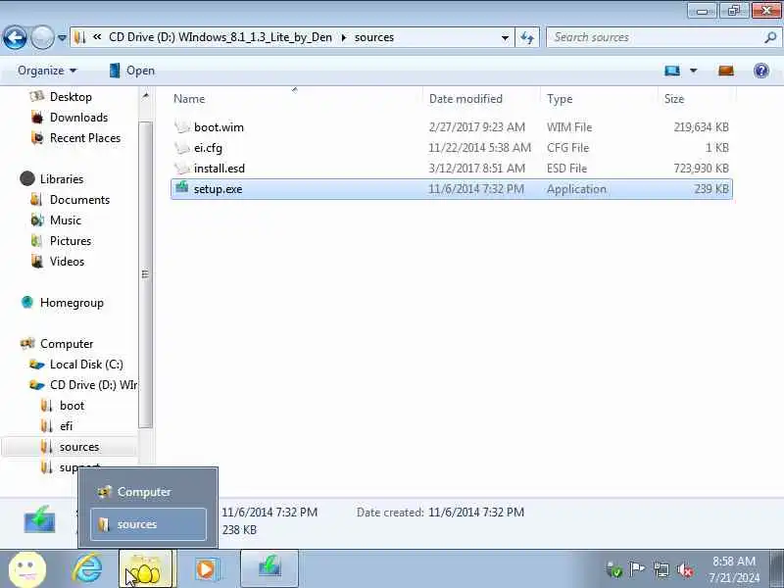This screenshot has width=784, height=588.
Task: Open Help with the question mark icon
Action: (761, 71)
